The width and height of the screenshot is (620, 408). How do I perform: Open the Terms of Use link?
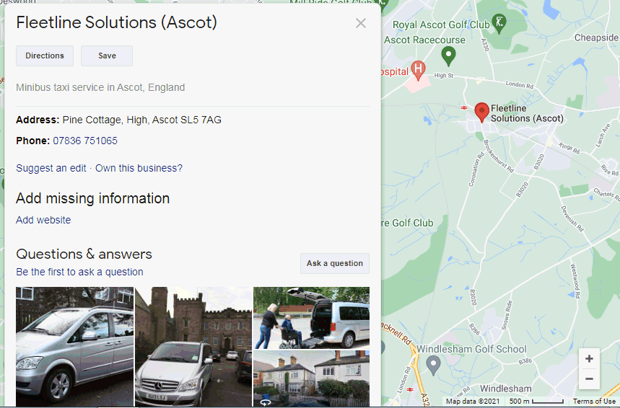point(594,402)
